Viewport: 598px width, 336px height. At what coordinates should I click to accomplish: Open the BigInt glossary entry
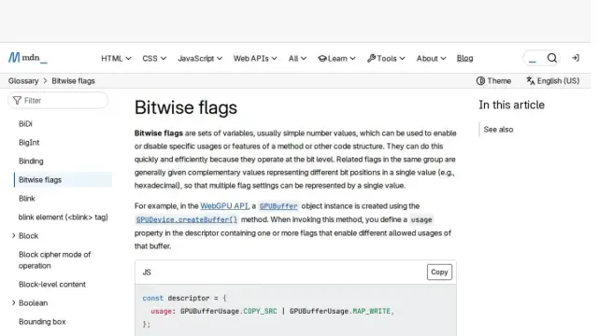tap(29, 143)
